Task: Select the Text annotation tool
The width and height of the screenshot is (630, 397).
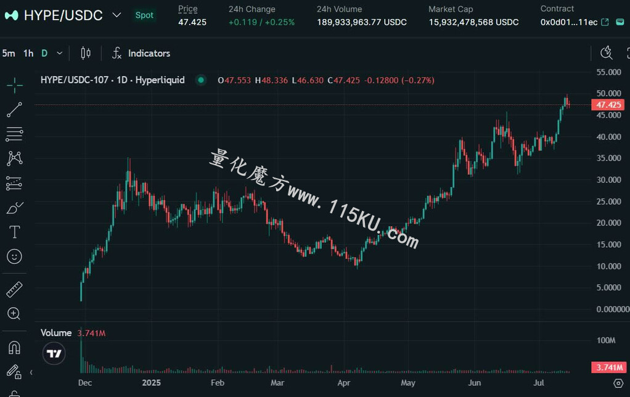Action: [14, 232]
